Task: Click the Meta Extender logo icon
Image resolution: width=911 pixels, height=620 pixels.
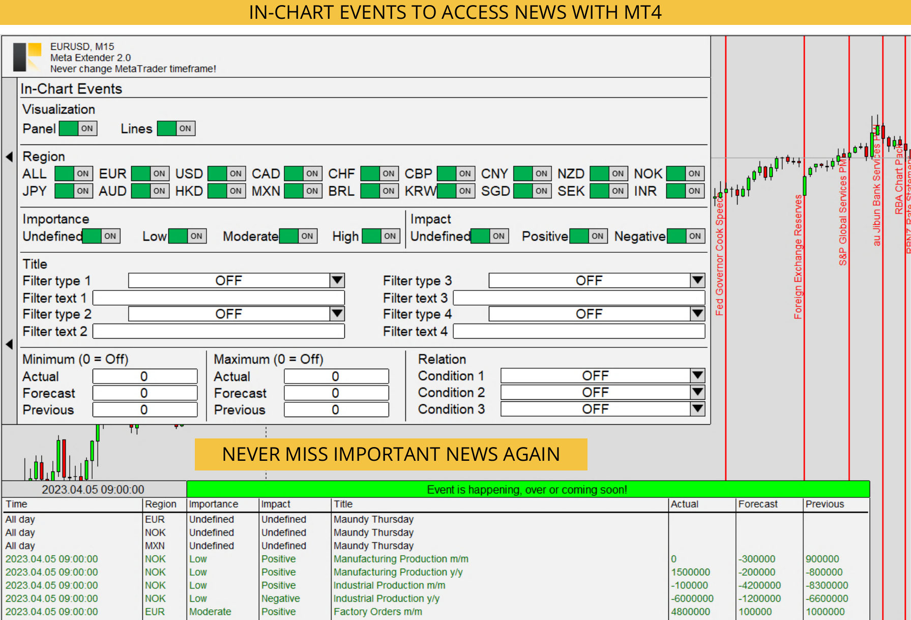Action: pyautogui.click(x=27, y=57)
